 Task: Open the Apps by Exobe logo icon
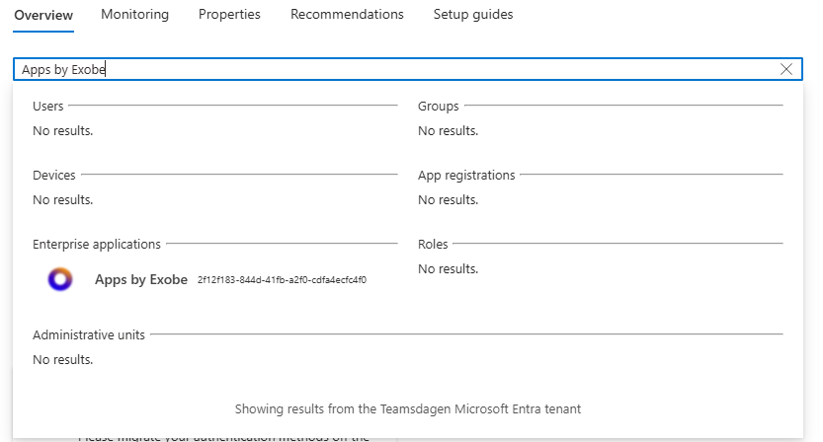60,279
